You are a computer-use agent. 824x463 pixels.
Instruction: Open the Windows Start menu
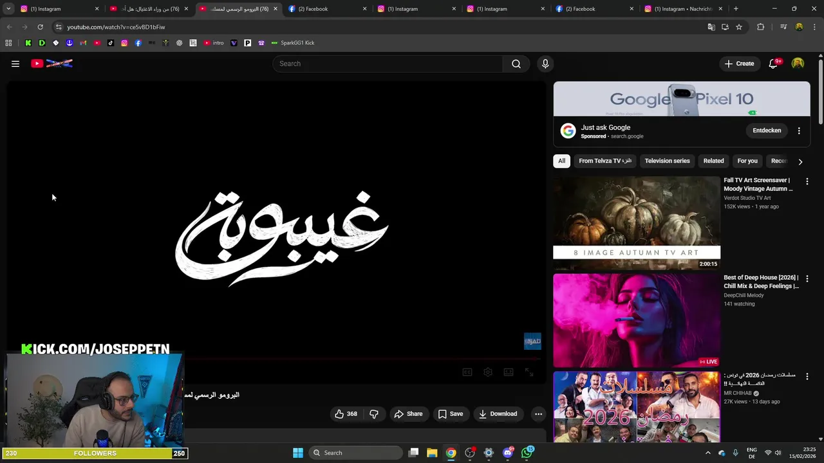pos(298,453)
